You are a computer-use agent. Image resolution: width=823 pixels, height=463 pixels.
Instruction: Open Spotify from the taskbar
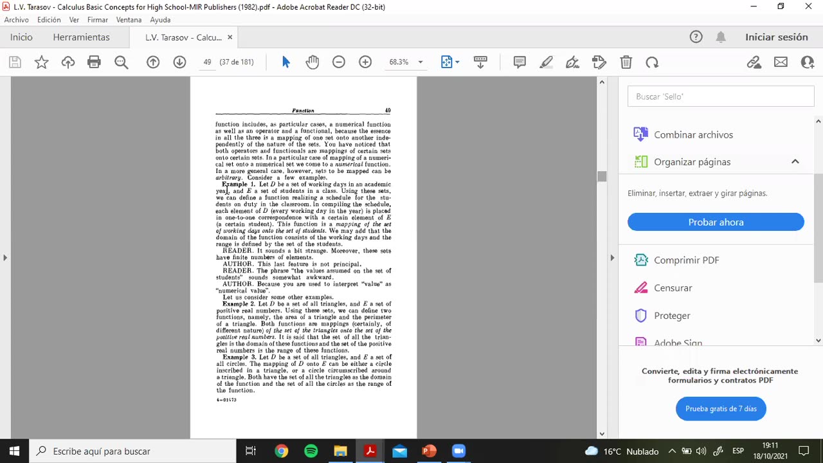[311, 451]
